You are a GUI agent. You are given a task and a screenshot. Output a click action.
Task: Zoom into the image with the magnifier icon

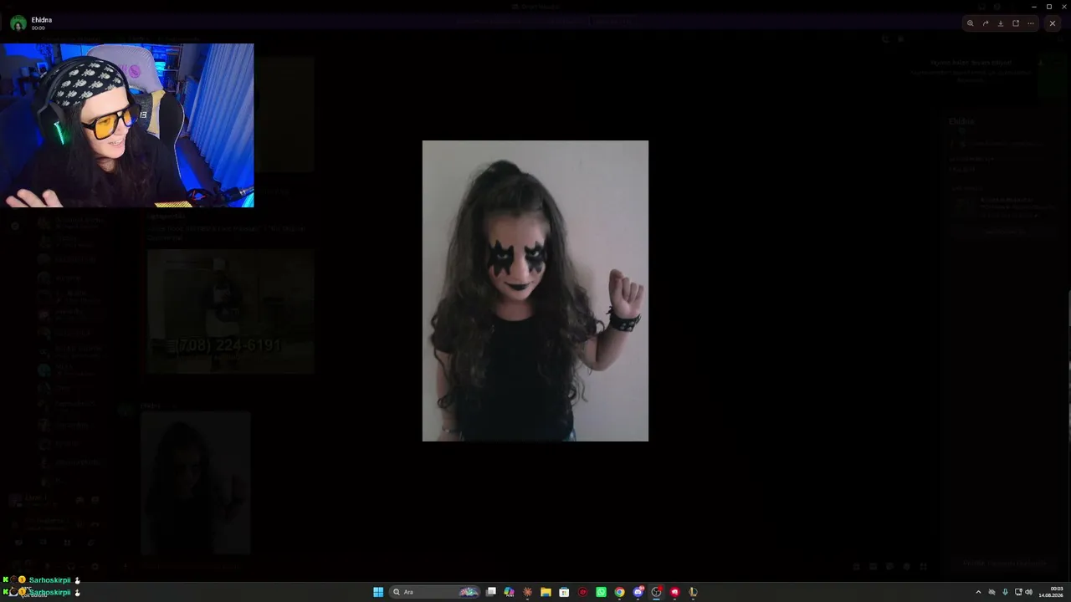970,23
